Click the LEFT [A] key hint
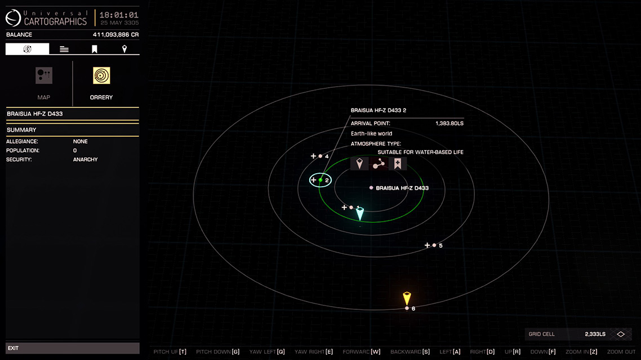641x360 pixels. pos(450,352)
